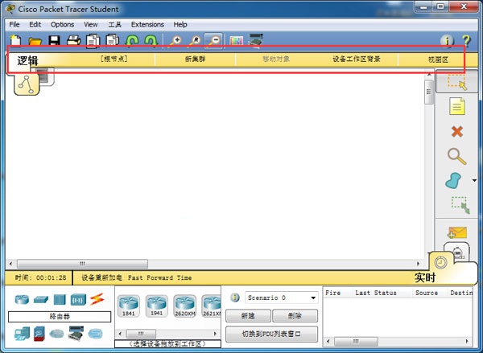The width and height of the screenshot is (483, 353).
Task: Open the Help menu
Action: (x=180, y=24)
